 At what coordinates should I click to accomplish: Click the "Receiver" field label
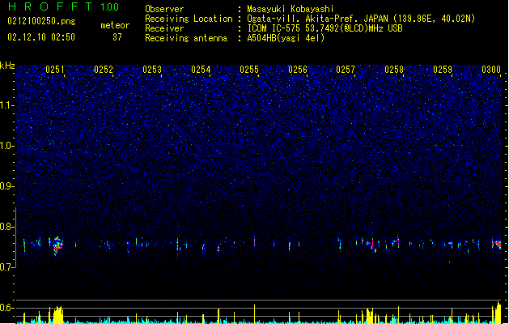(164, 28)
